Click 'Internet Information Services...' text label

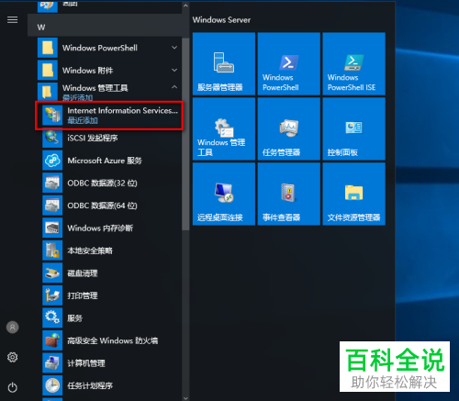coord(122,111)
